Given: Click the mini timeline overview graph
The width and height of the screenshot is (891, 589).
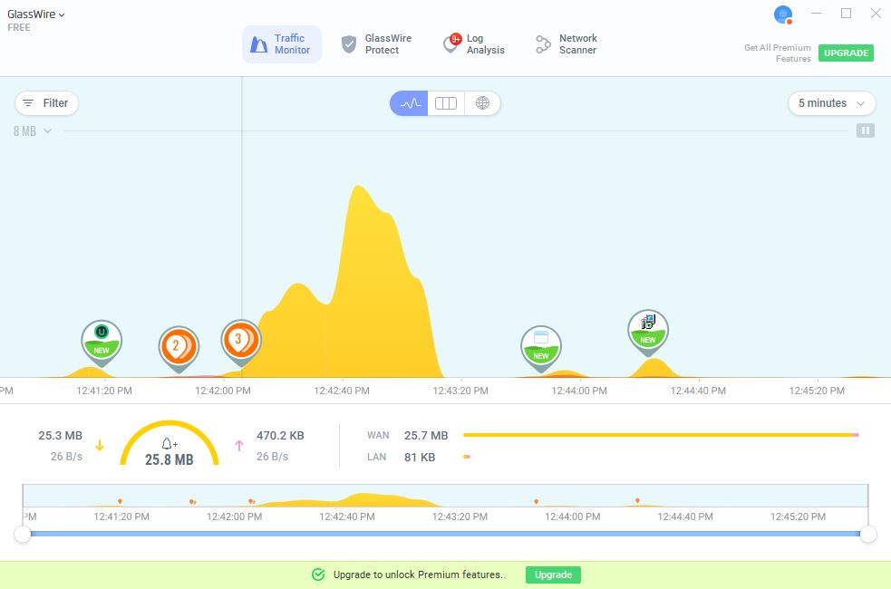Looking at the screenshot, I should 446,496.
